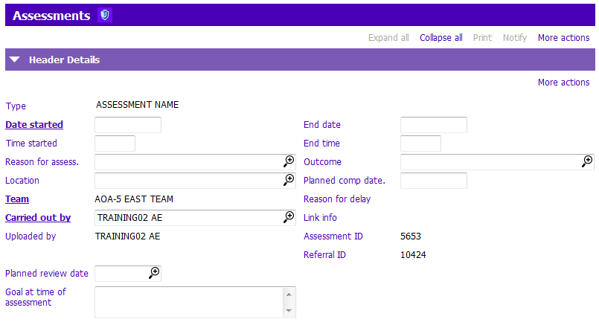
Task: Click the Referral ID label
Action: click(324, 255)
